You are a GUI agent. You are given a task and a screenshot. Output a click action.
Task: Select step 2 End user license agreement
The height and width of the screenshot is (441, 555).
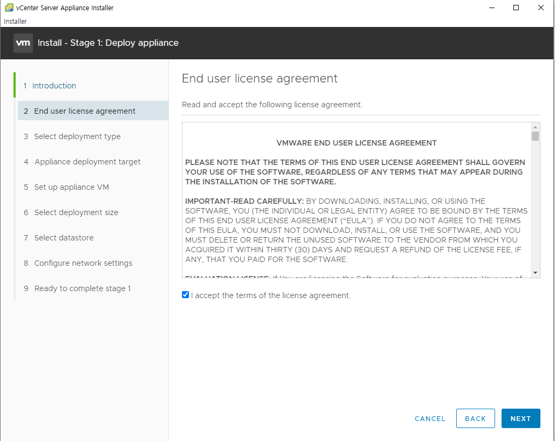tap(93, 111)
